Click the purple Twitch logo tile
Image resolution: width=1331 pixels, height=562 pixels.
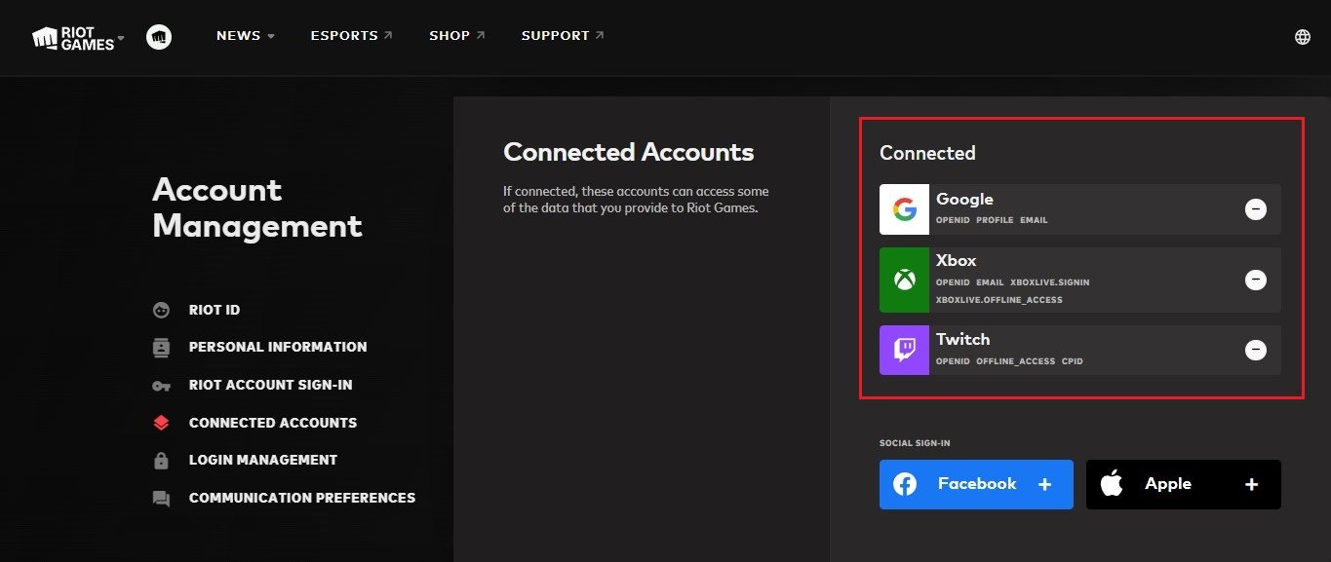pyautogui.click(x=904, y=350)
